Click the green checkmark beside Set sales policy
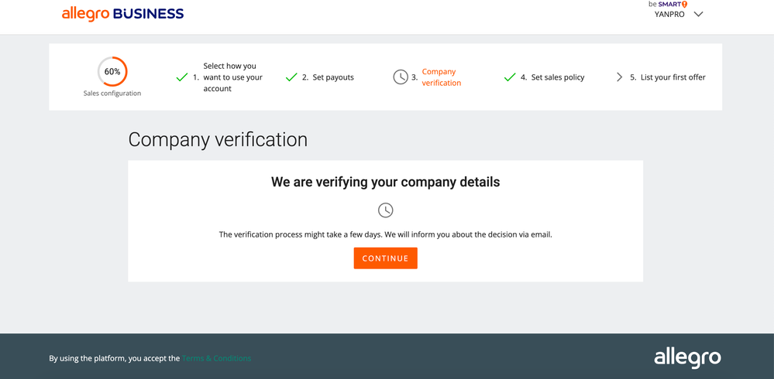This screenshot has width=774, height=379. (510, 77)
